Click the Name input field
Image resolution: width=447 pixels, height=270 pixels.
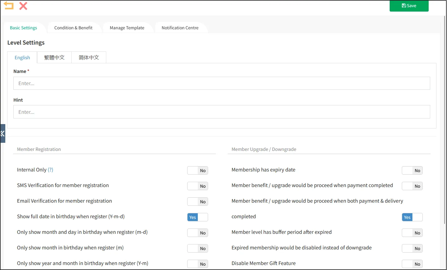pyautogui.click(x=221, y=83)
